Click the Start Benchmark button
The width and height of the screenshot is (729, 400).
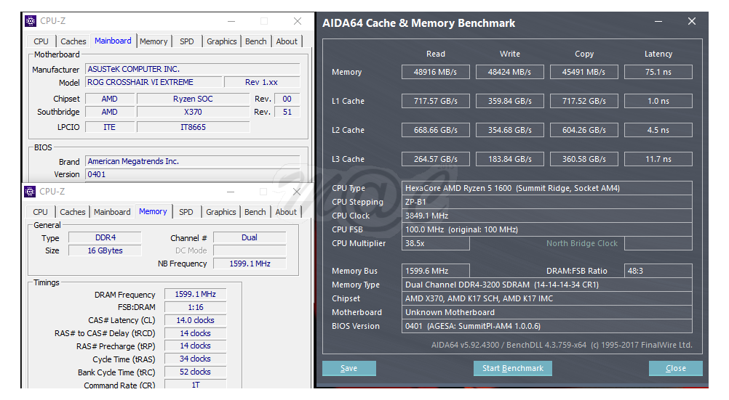point(513,369)
